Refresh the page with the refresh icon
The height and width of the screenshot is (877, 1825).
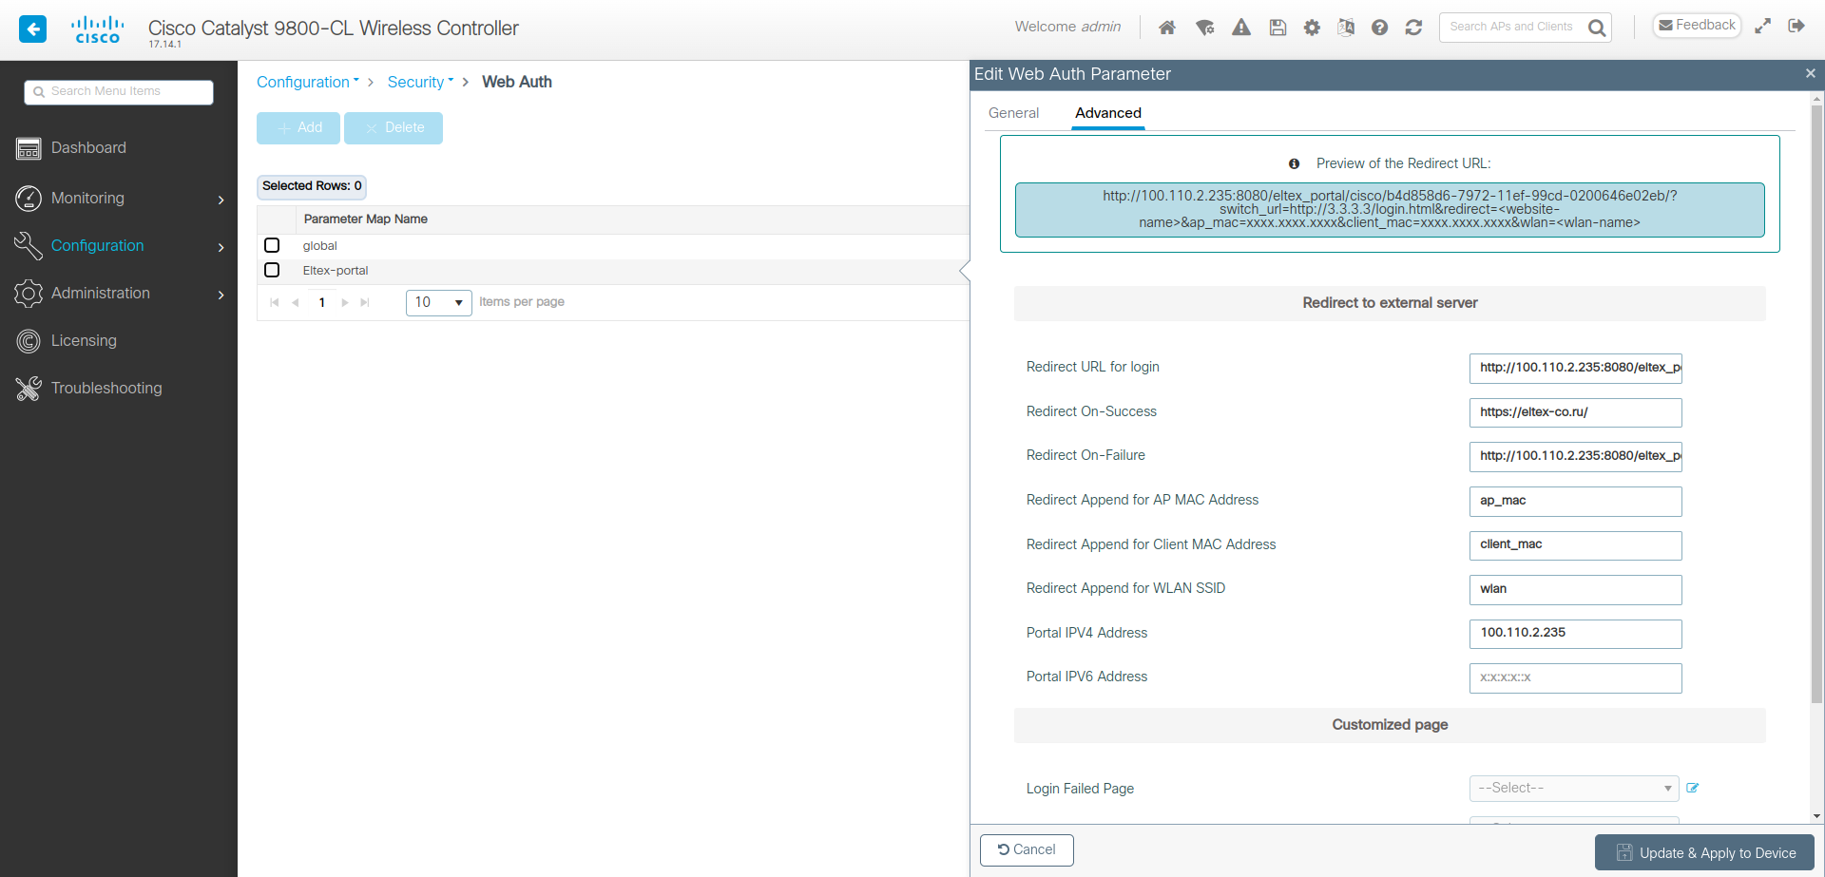1413,28
